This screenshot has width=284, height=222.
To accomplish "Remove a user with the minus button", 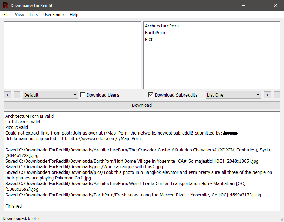I will point(17,95).
